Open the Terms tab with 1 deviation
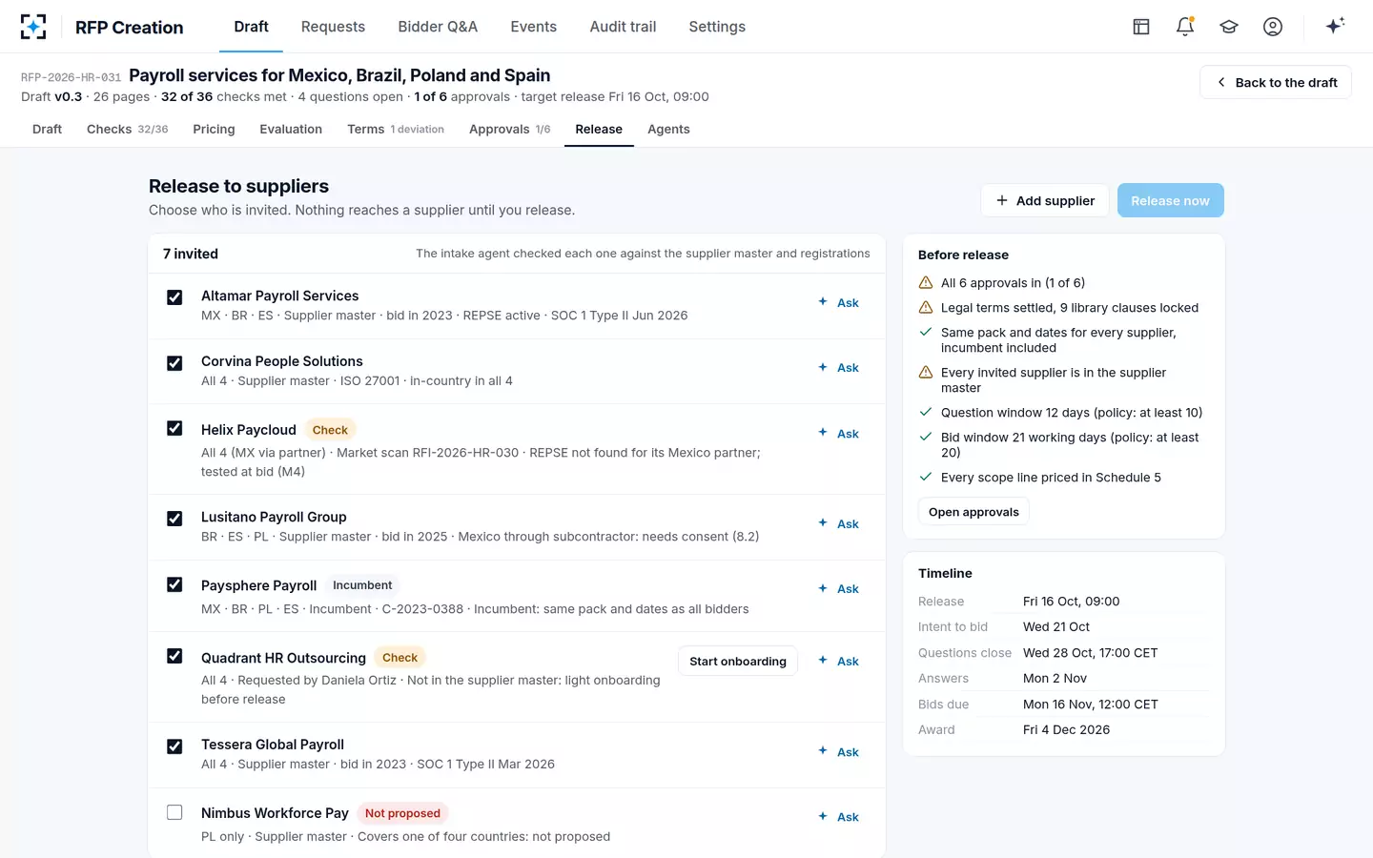The image size is (1373, 858). point(396,129)
